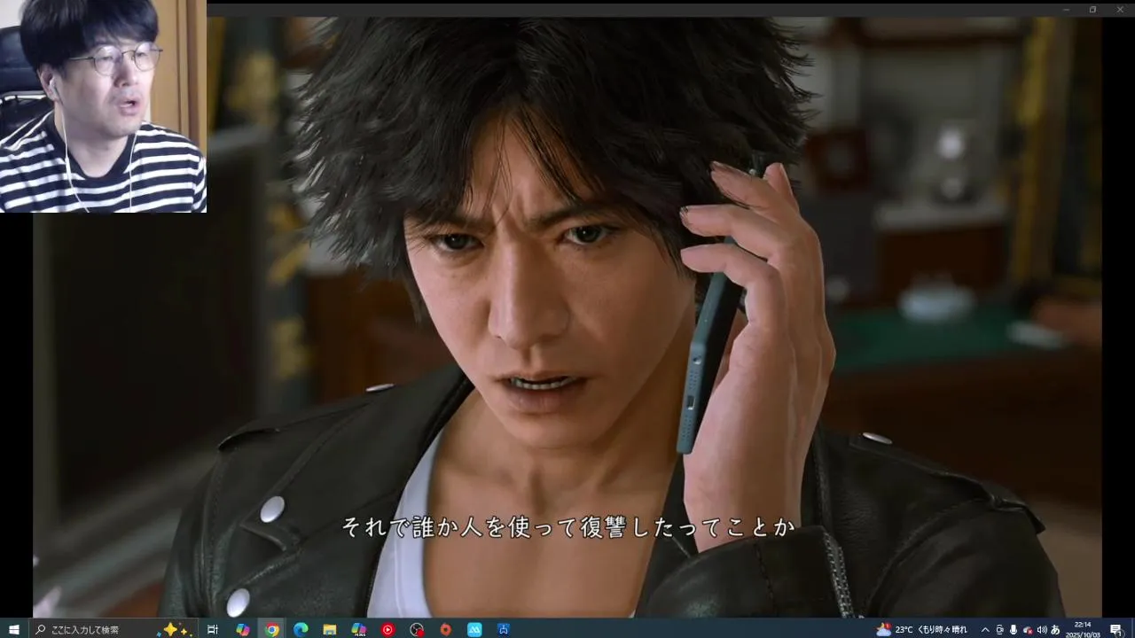The width and height of the screenshot is (1135, 638).
Task: Open the Windows Start menu
Action: tap(14, 629)
